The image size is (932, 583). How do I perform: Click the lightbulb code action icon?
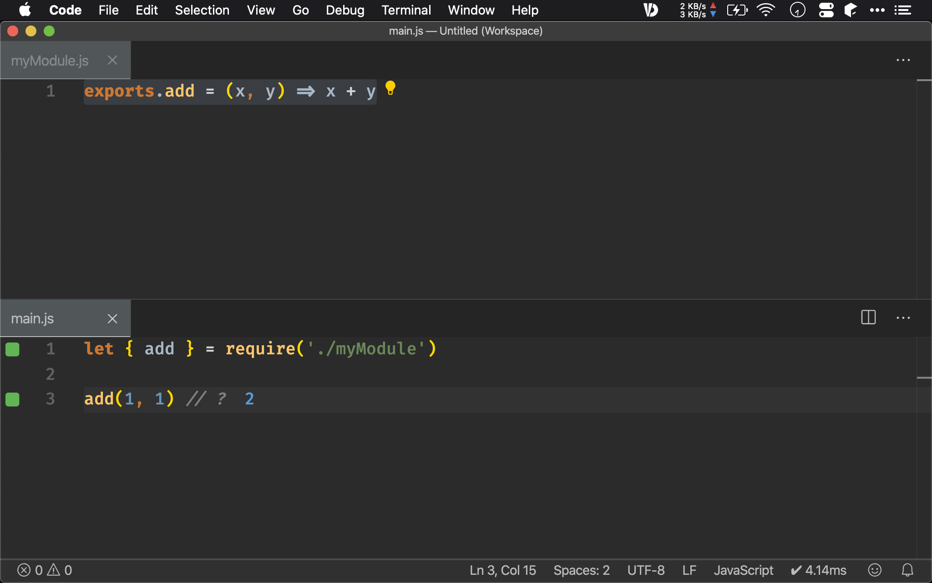click(390, 87)
